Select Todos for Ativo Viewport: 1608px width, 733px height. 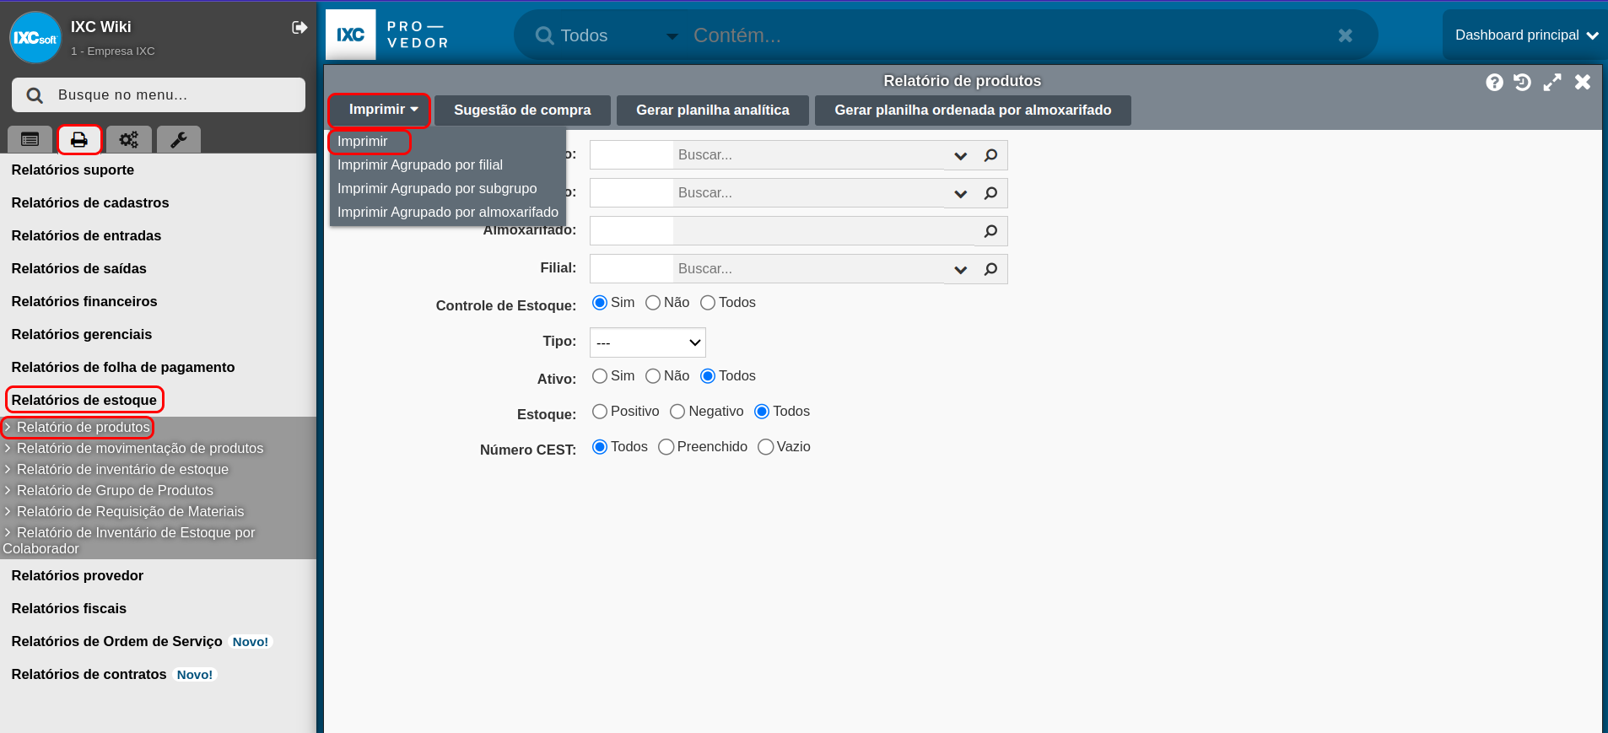[708, 376]
